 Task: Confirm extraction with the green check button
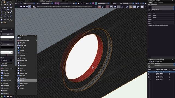17,7
